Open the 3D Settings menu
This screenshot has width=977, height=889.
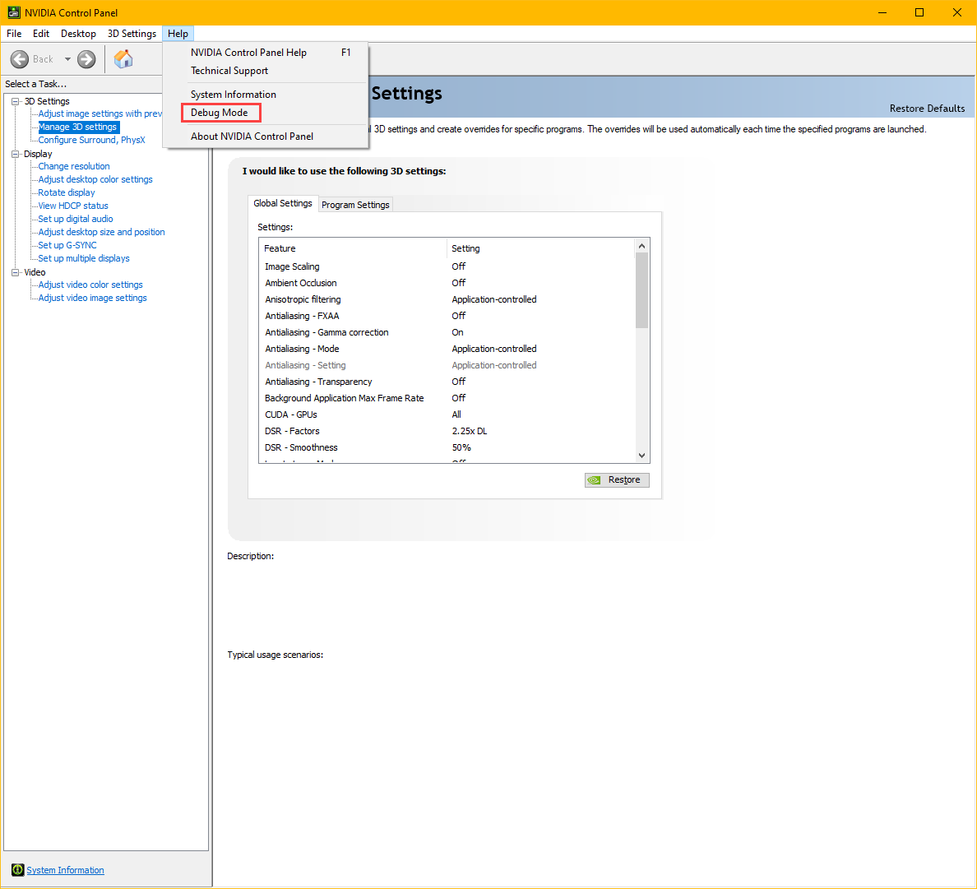tap(132, 34)
